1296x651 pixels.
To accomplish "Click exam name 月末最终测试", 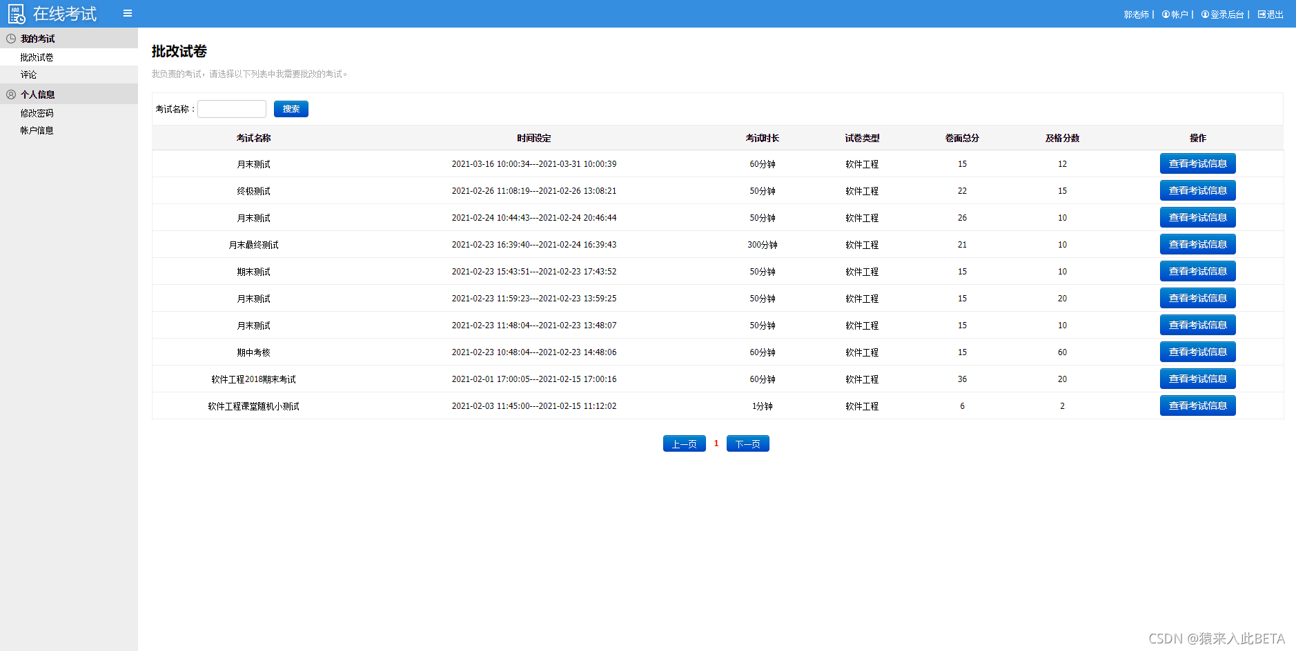I will pos(254,245).
